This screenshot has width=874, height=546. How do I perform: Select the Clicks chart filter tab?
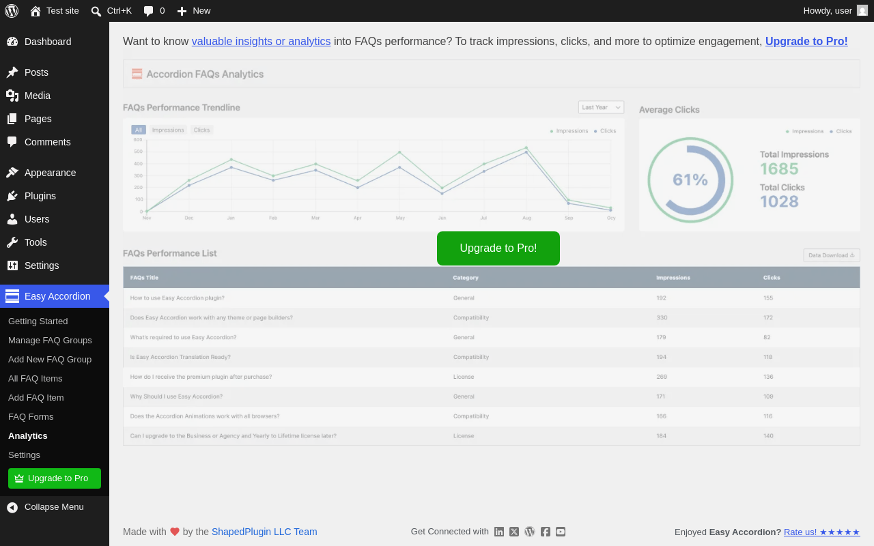coord(201,130)
